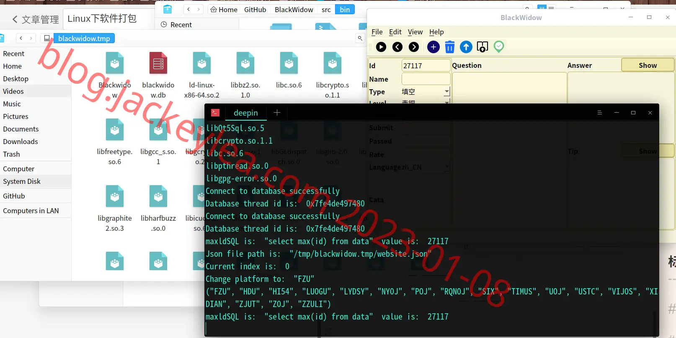Screen dimensions: 676x338
Task: Select the blackwidow.db file
Action: coord(158,75)
